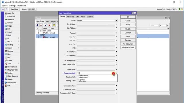Click the red X disable icon in Firewall toolbar
The height and width of the screenshot is (103, 184).
pos(49,25)
